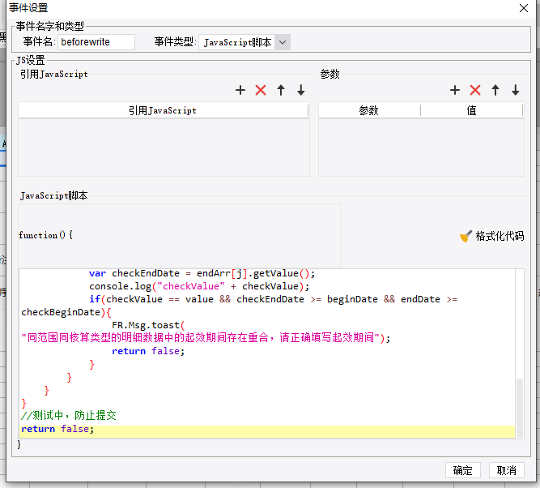This screenshot has width=540, height=488.
Task: Click the empty parameter table area
Action: [x=421, y=148]
